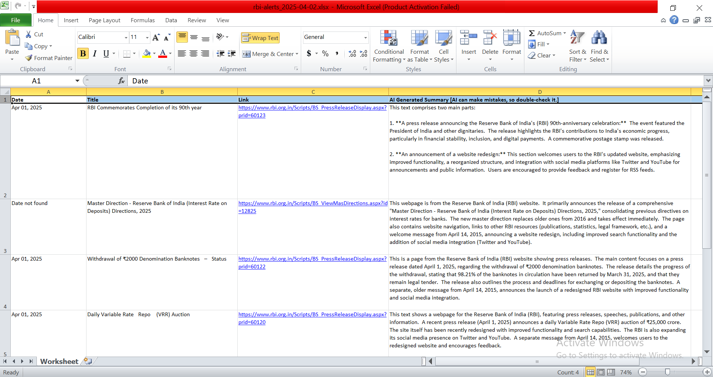Decrease font size with Shrink Font
This screenshot has height=377, width=713.
(x=167, y=37)
